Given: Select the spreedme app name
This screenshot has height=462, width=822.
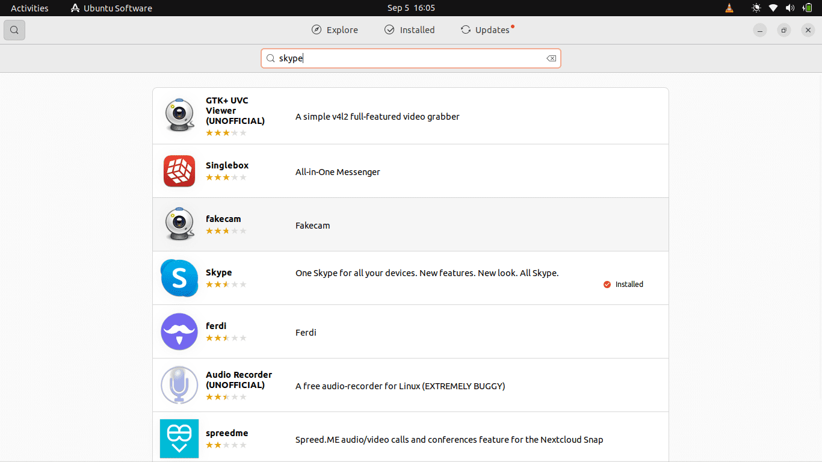Looking at the screenshot, I should pos(227,433).
